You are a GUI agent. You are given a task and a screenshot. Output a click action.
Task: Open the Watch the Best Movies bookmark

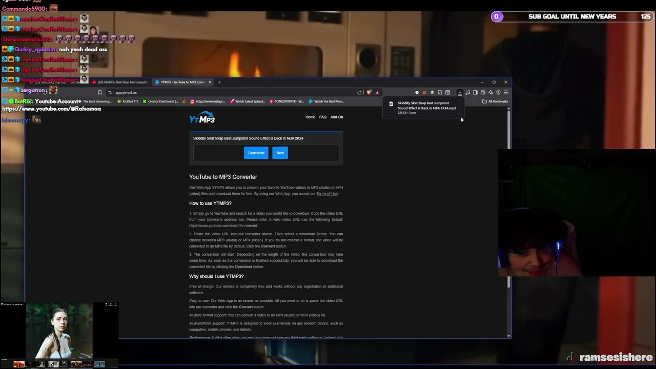(326, 101)
